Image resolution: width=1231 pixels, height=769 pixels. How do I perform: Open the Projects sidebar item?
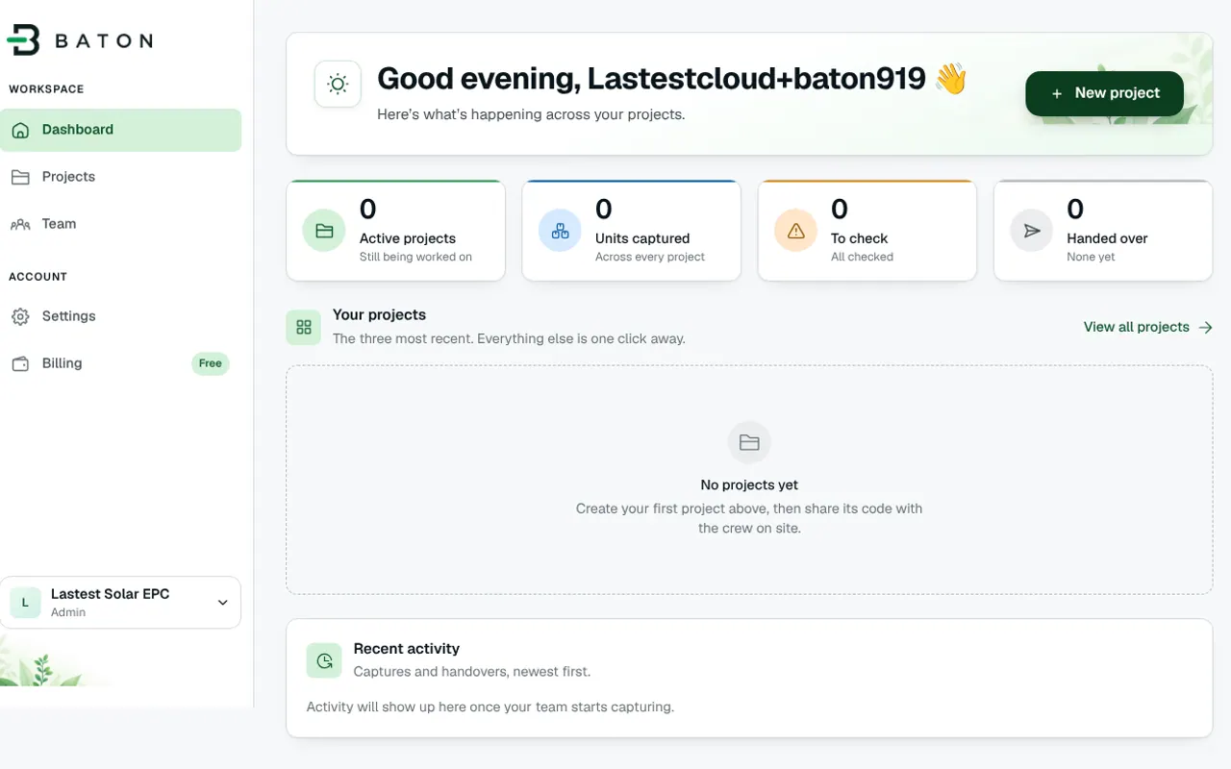click(121, 177)
